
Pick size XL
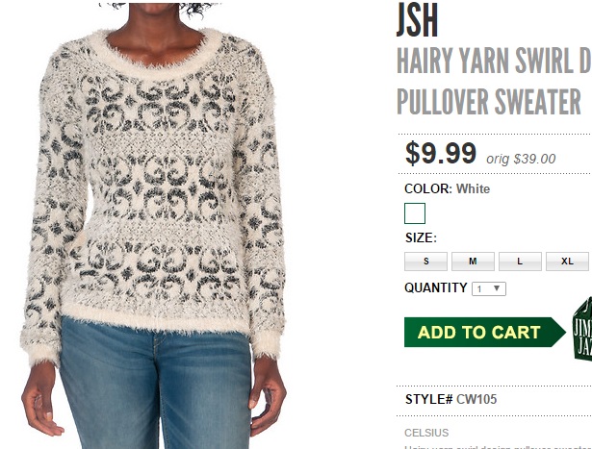[567, 262]
